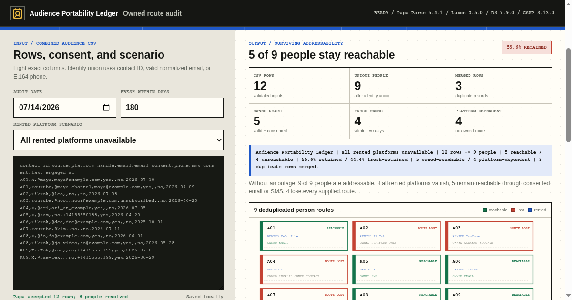
Task: Click the 'Rows, consent, and scenario' heading
Action: (x=89, y=55)
